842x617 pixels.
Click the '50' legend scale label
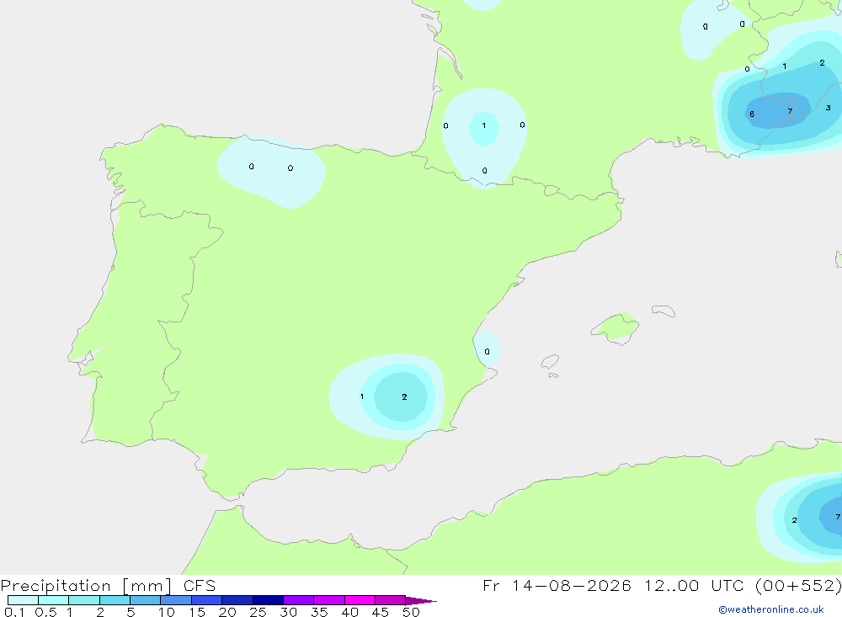pyautogui.click(x=411, y=612)
